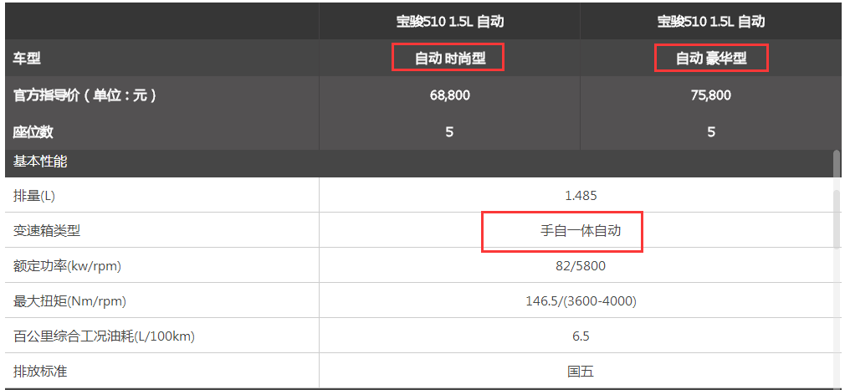Viewport: 845px width, 390px height.
Task: Click the 手自一体自动 transmission value
Action: coord(581,231)
